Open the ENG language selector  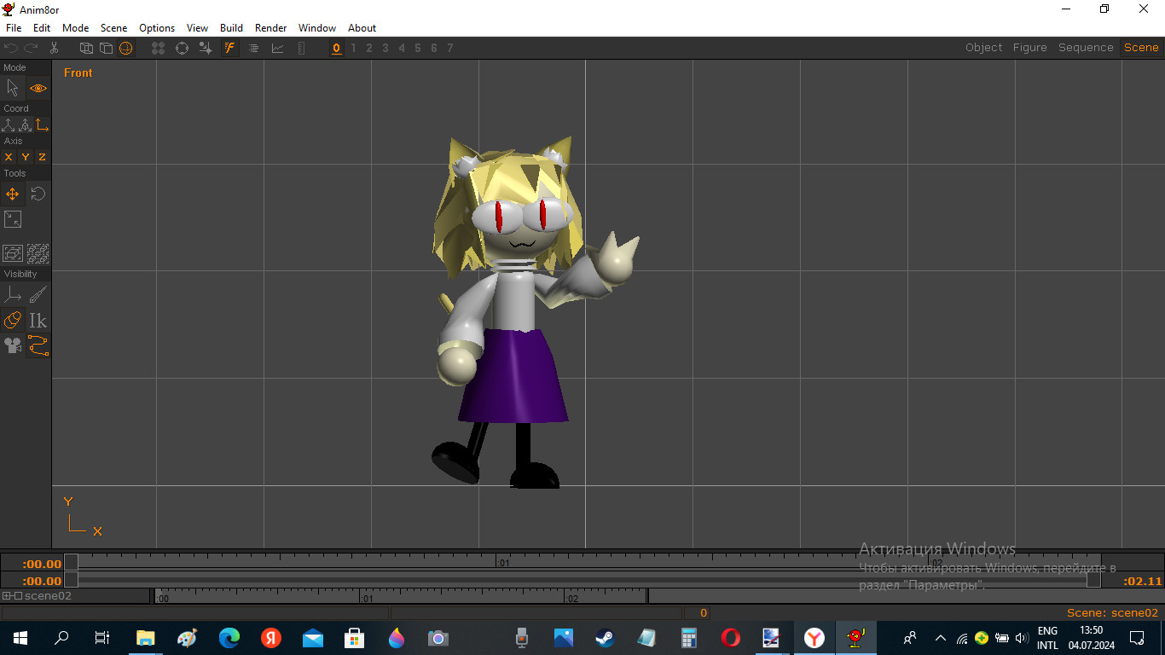[1046, 638]
